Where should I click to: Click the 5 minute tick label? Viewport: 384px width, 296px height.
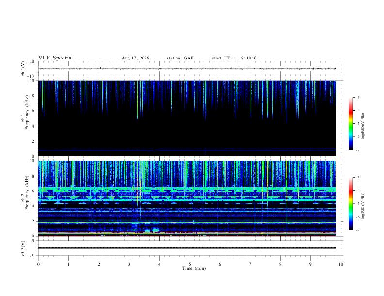coord(190,264)
